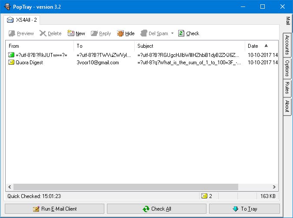Sort the list by the To column header
This screenshot has width=293, height=218.
[x=104, y=46]
